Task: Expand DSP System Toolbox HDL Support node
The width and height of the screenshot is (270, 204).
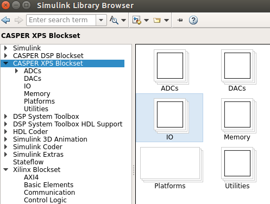Action: tap(6, 124)
